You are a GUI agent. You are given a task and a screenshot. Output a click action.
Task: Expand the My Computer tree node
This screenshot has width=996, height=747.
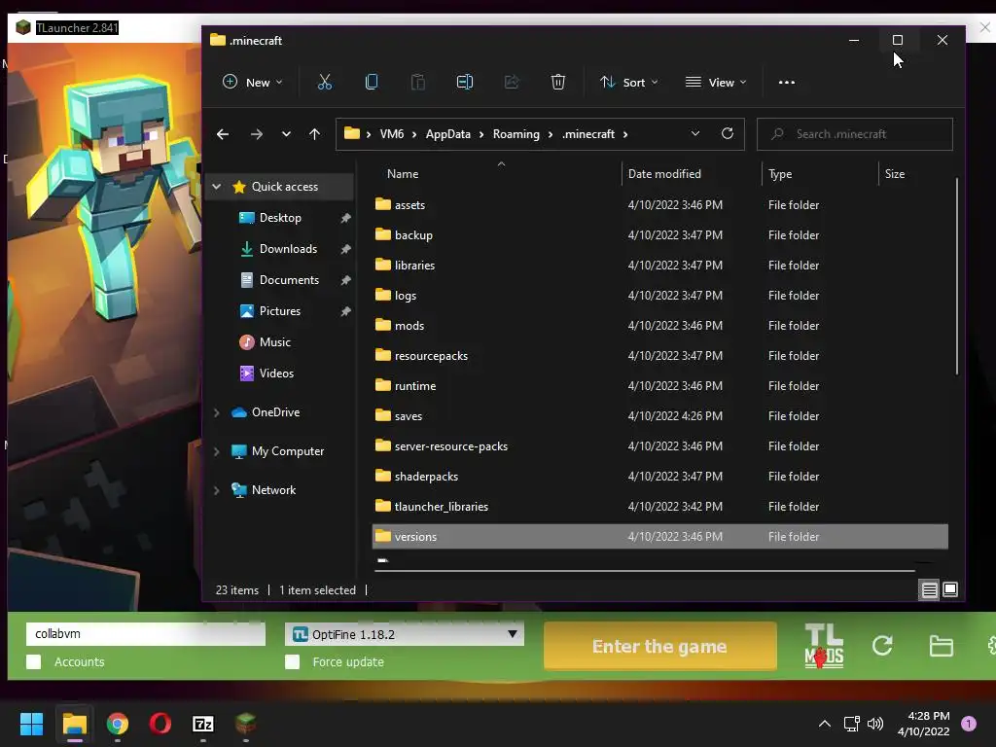(x=217, y=451)
